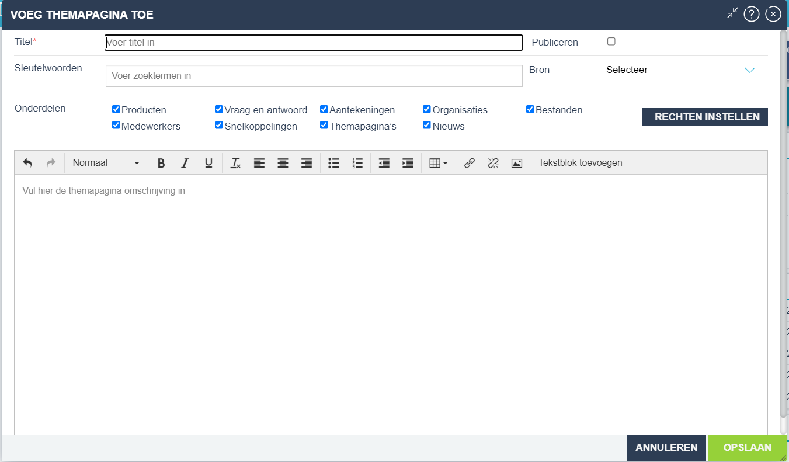Decrease paragraph indent
789x462 pixels.
tap(384, 163)
